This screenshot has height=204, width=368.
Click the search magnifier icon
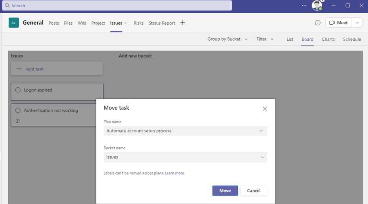coord(7,5)
